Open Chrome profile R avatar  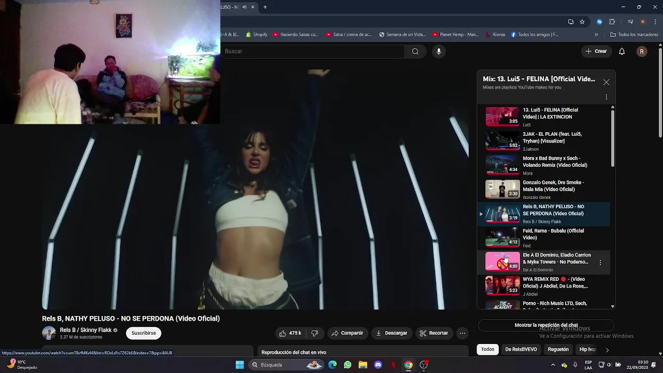click(x=643, y=22)
